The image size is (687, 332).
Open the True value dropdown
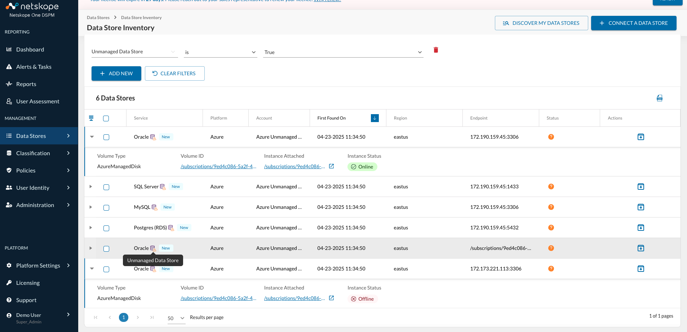point(343,52)
